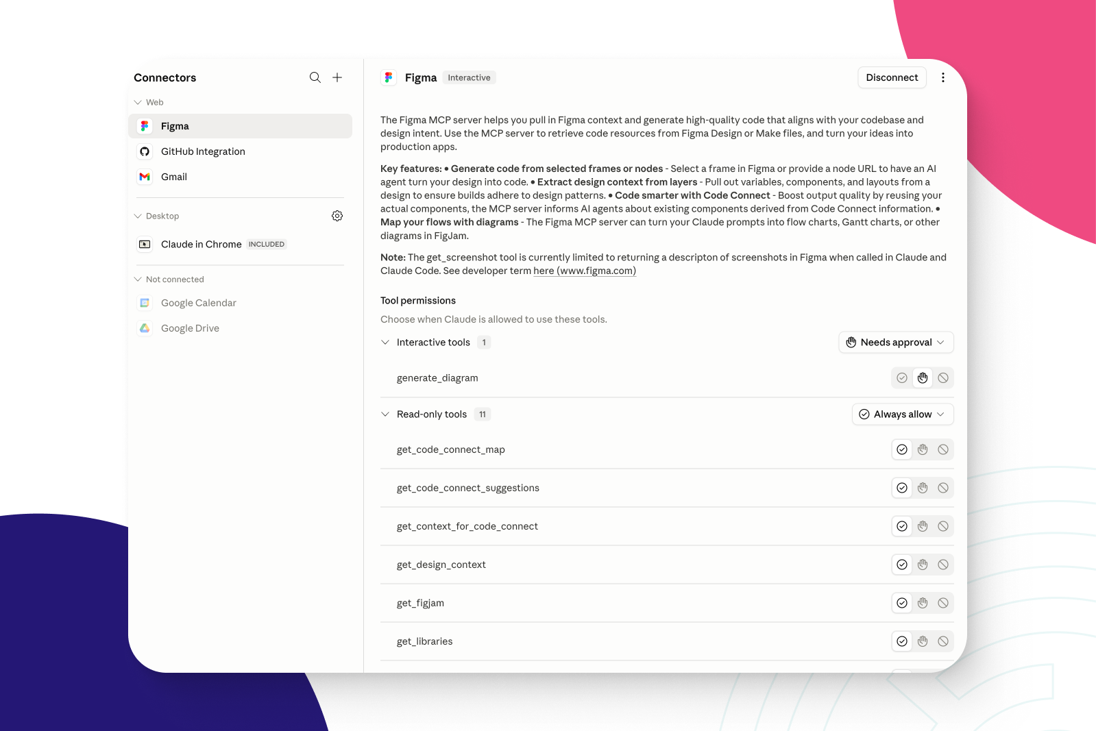Select Figma connector in sidebar
The image size is (1096, 731).
coord(240,126)
